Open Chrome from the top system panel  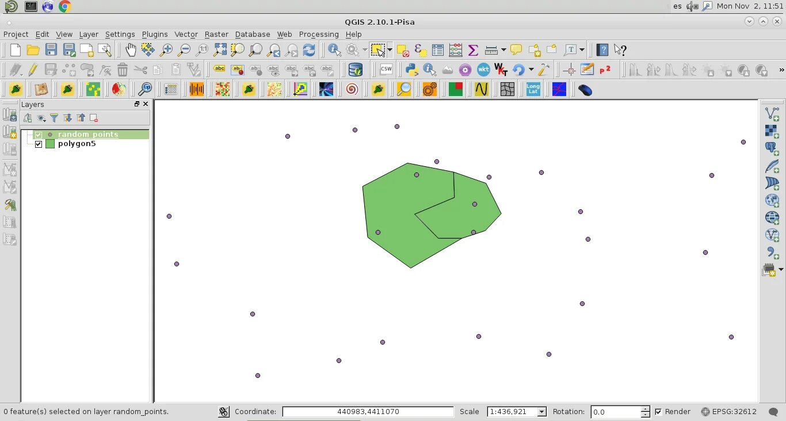[x=65, y=6]
